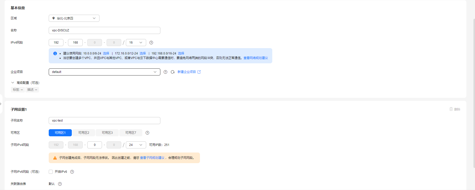
Task: Click the second IPv4 octet field showing 168
Action: click(75, 43)
